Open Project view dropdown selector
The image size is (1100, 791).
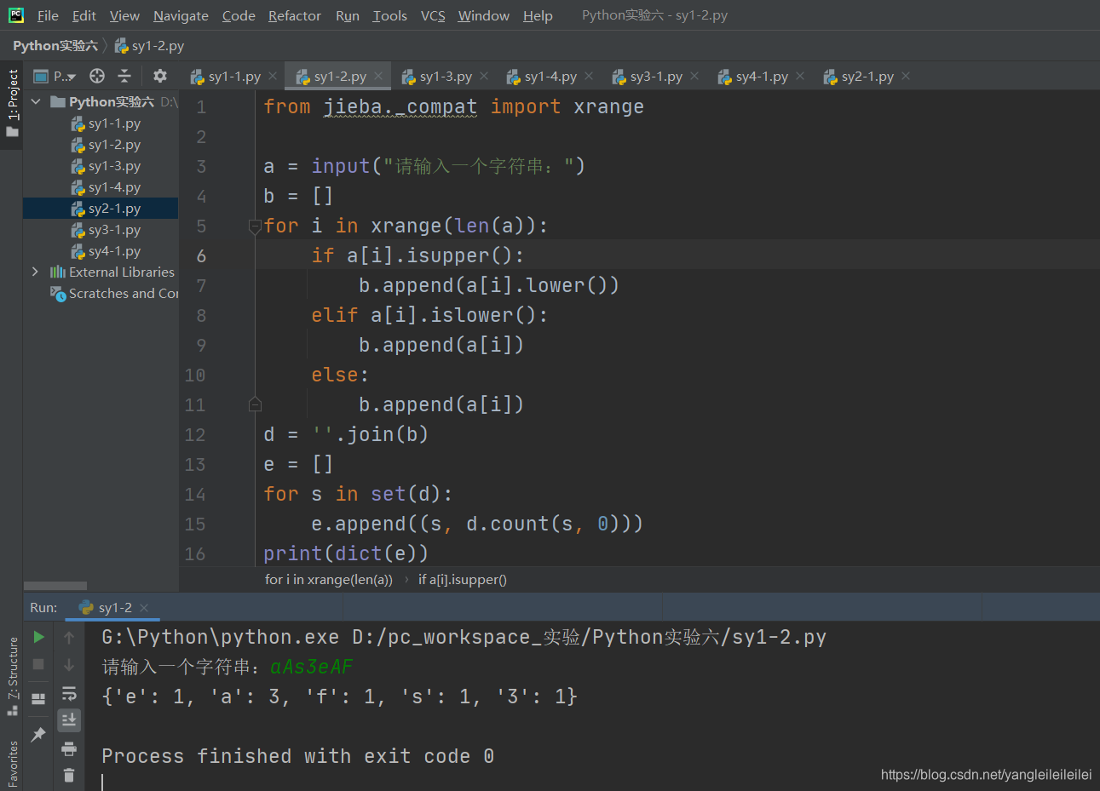[55, 76]
